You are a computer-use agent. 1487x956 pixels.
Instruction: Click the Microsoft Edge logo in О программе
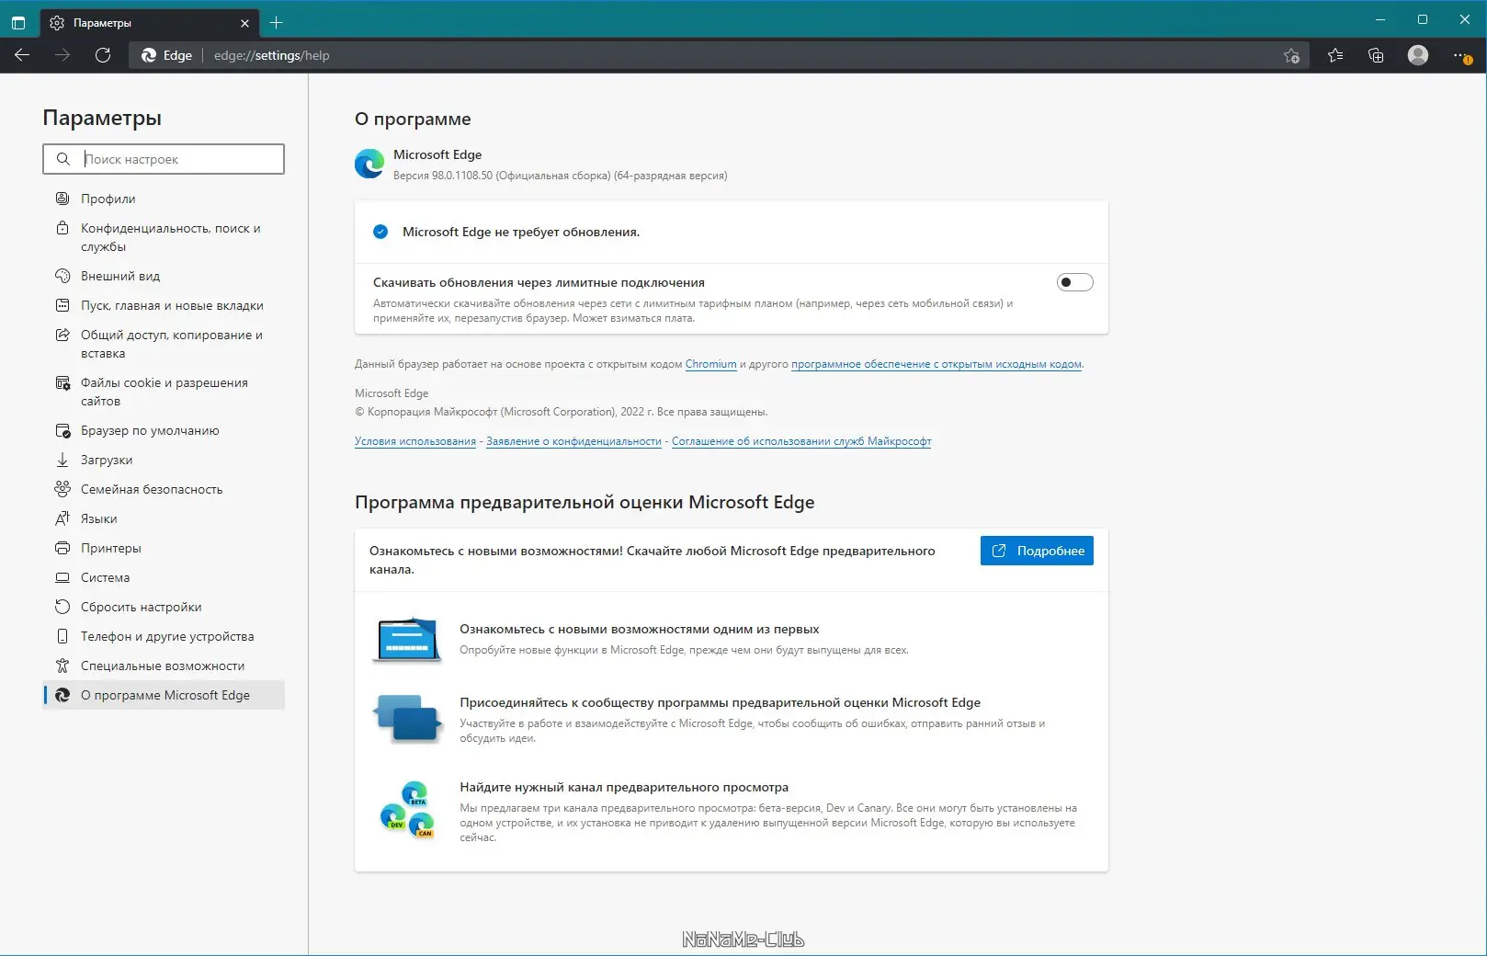click(x=369, y=164)
